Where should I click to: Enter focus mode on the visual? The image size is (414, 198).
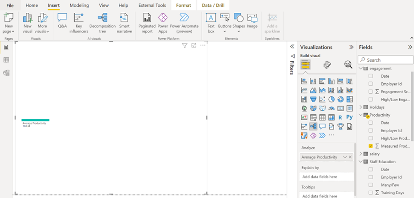point(194,46)
